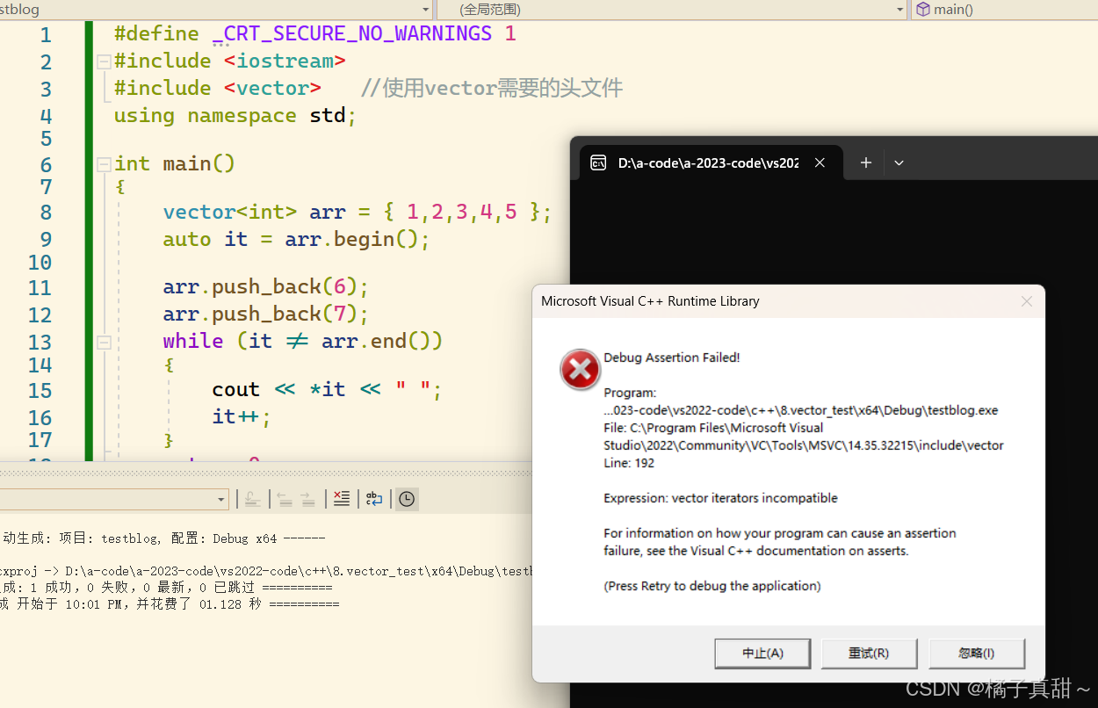Toggle timestamps clock icon in output toolbar

click(406, 499)
